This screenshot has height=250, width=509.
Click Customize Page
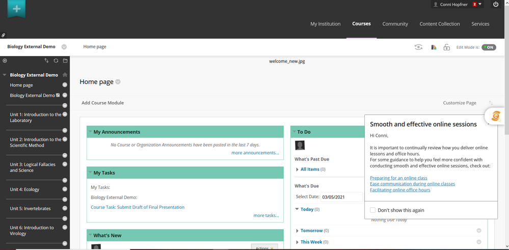pyautogui.click(x=460, y=103)
